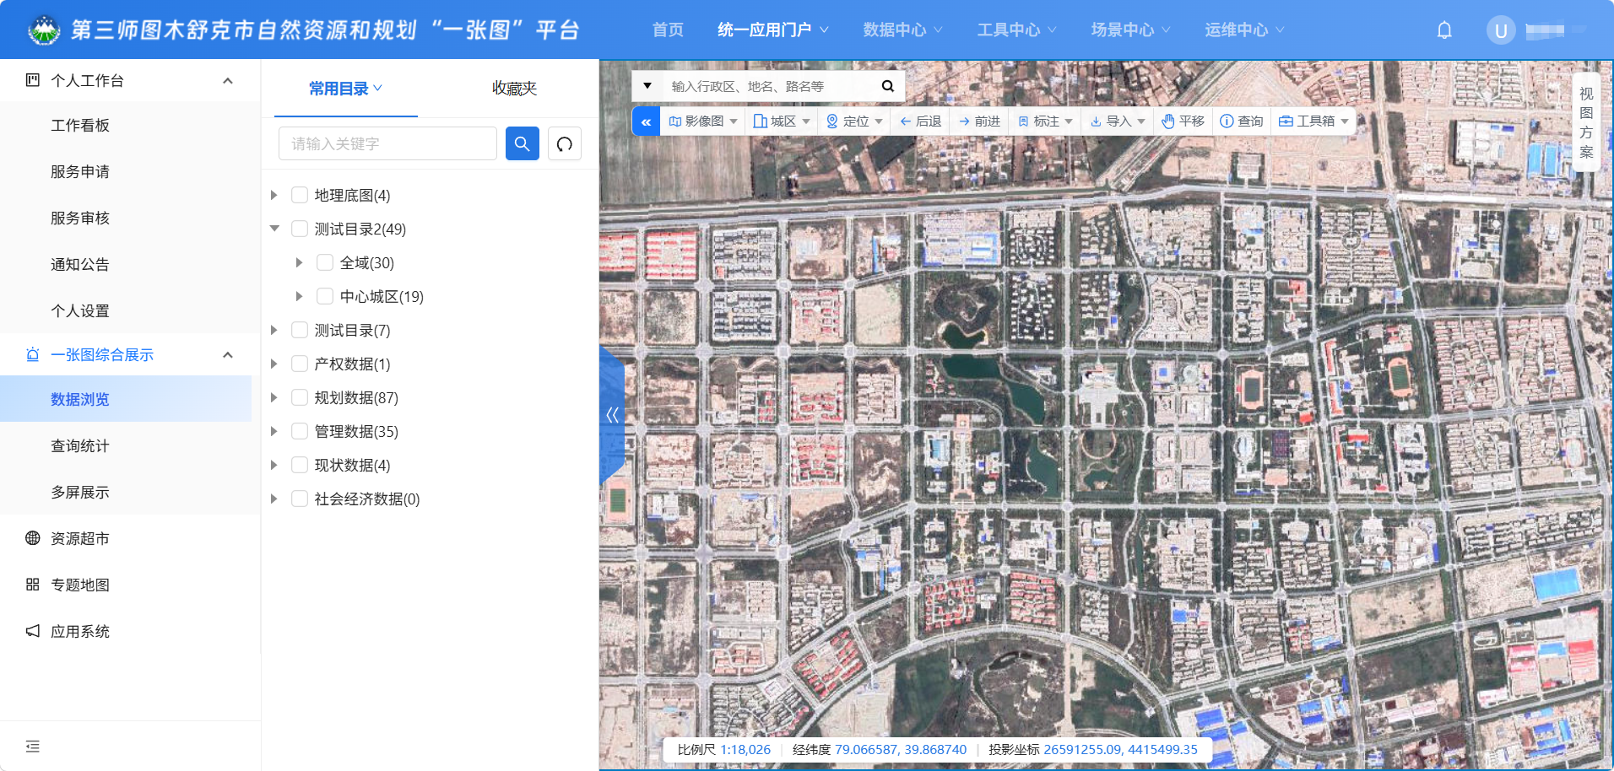The width and height of the screenshot is (1614, 771).
Task: Open the 视图方案 side panel
Action: 1586,123
